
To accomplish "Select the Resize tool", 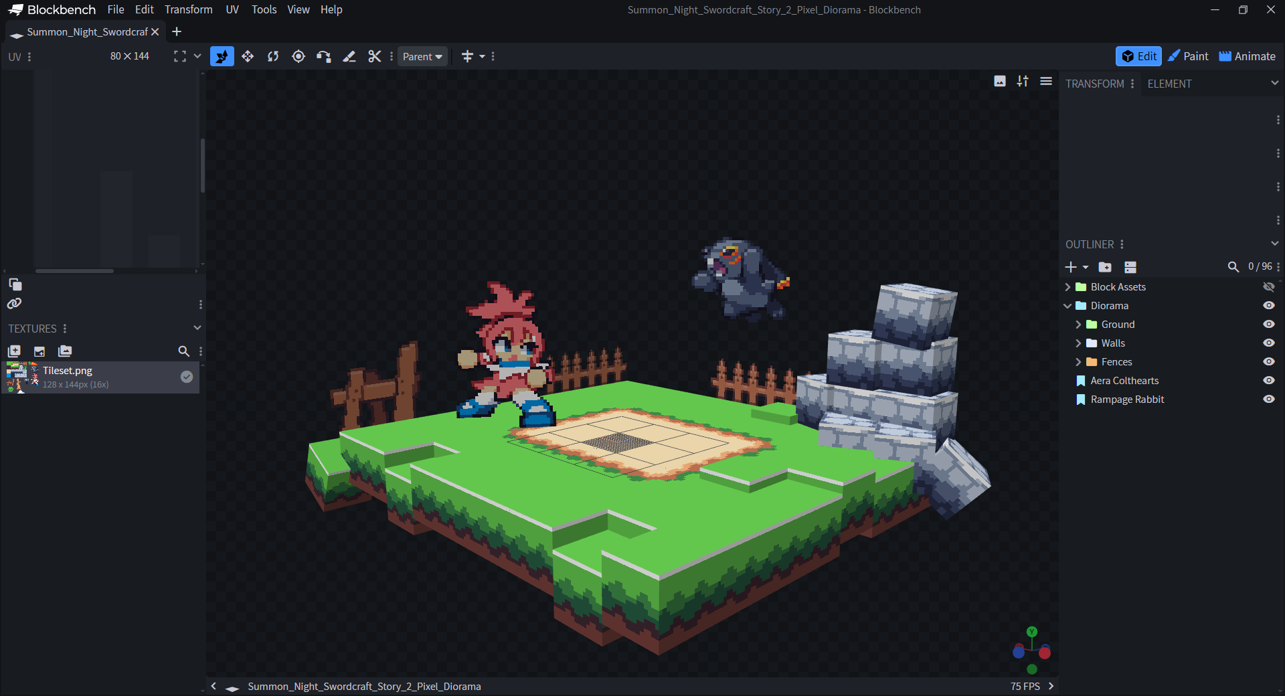I will tap(248, 56).
